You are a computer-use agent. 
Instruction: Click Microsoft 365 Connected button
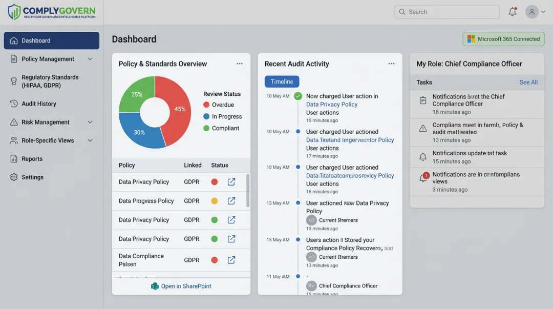click(x=503, y=39)
